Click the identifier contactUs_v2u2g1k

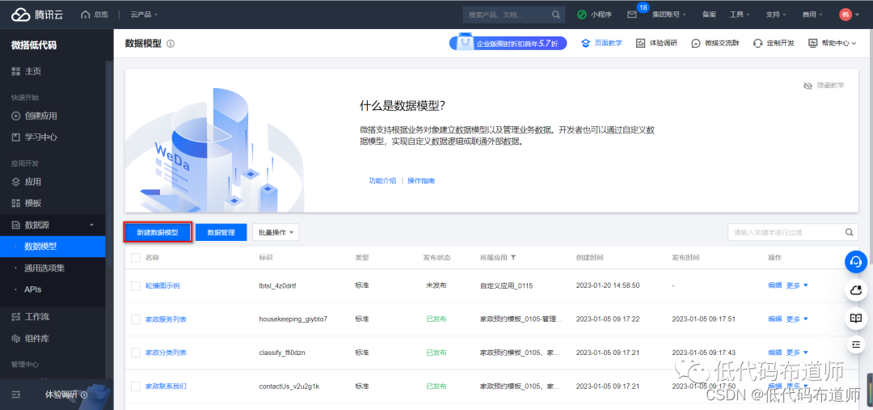pyautogui.click(x=289, y=386)
